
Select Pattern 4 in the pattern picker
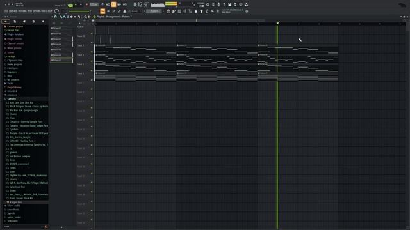pyautogui.click(x=61, y=44)
